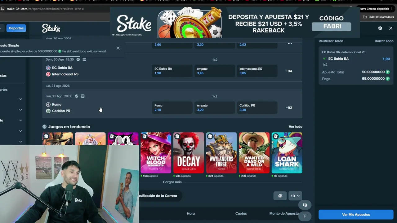Open SGM icon beside Lun, 31 Ago 20:00
The height and width of the screenshot is (223, 397).
pyautogui.click(x=83, y=96)
